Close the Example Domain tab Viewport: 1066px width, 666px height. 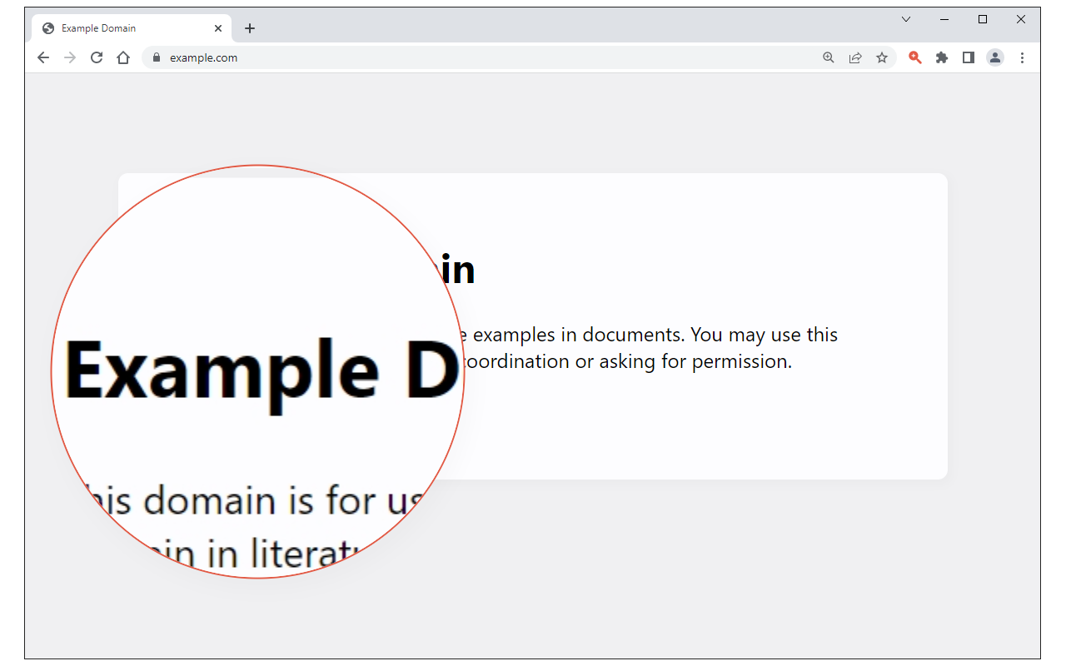217,27
